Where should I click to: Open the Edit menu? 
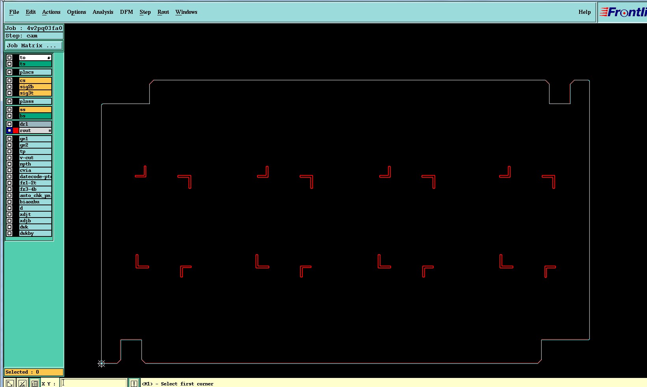[31, 12]
